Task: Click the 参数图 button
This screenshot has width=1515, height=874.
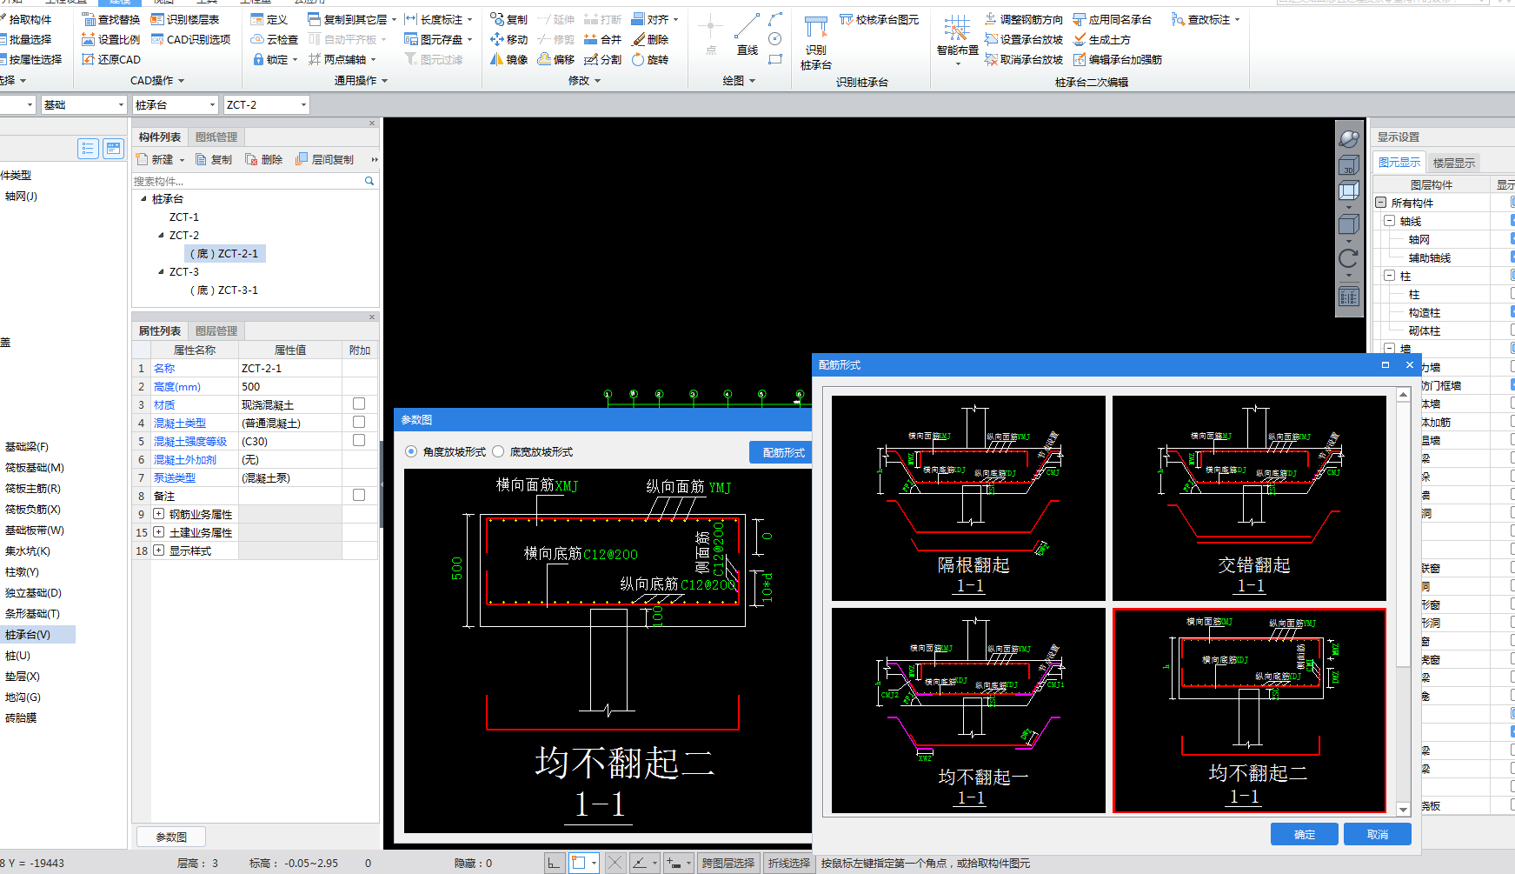Action: tap(171, 837)
